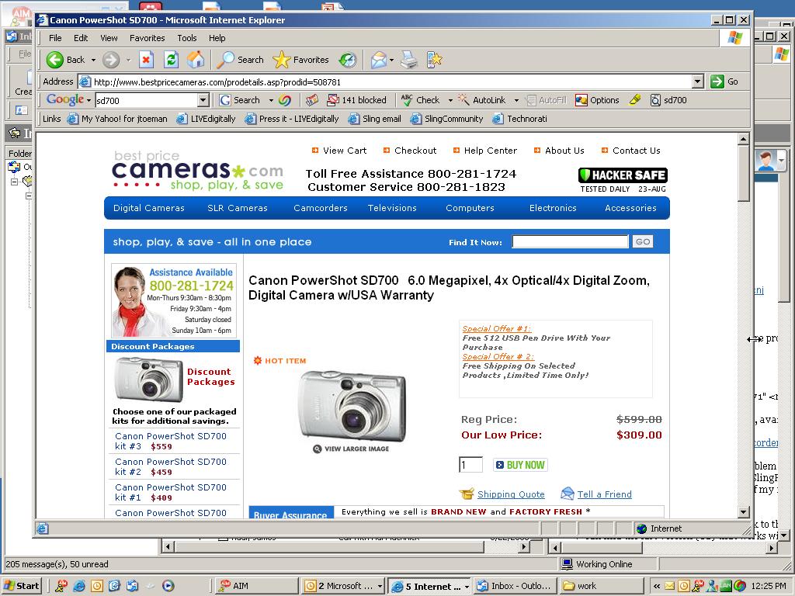Click the Mail envelope toolbar icon

click(x=378, y=60)
